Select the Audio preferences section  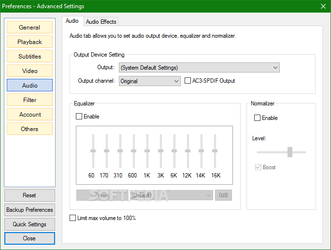click(29, 86)
